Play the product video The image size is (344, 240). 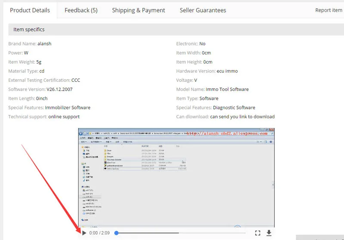pyautogui.click(x=84, y=233)
